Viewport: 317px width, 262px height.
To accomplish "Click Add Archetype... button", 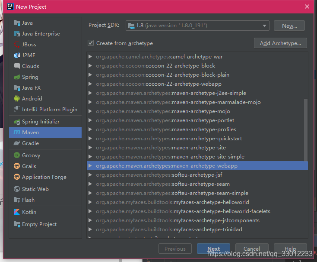I will pos(280,43).
